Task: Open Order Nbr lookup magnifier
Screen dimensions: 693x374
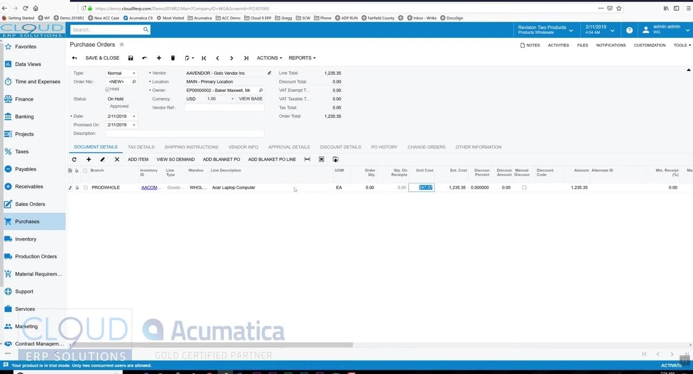Action: point(134,82)
